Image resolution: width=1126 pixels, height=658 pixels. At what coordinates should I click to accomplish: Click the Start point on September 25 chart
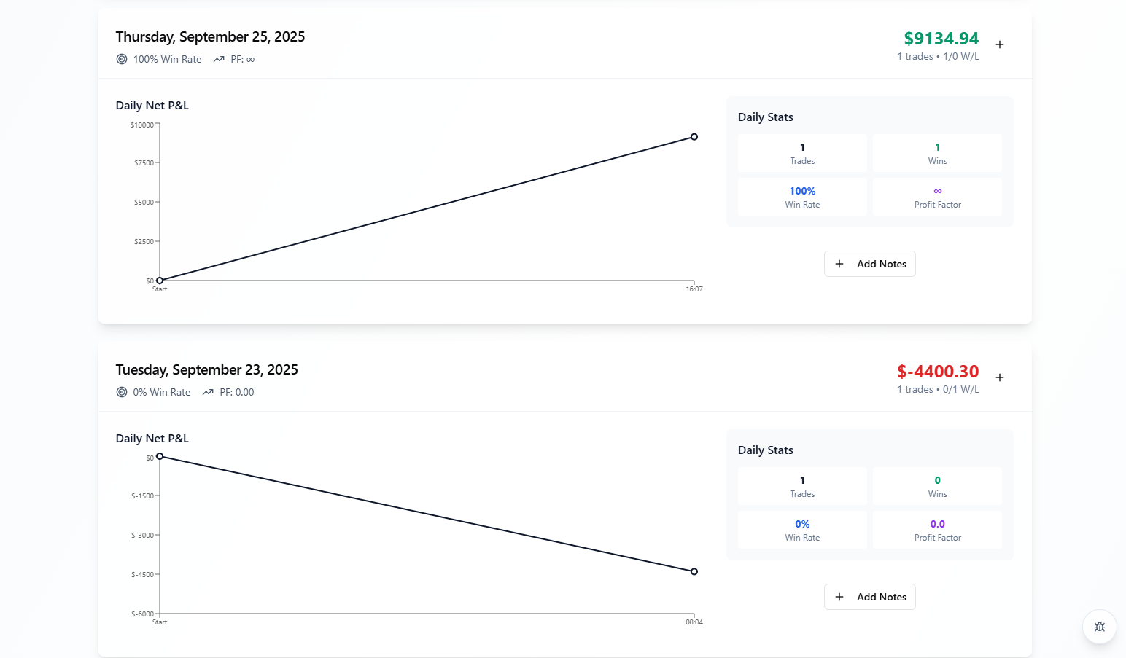pyautogui.click(x=160, y=281)
